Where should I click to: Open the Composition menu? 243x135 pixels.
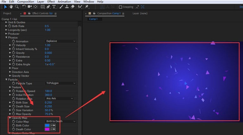(x=26, y=2)
